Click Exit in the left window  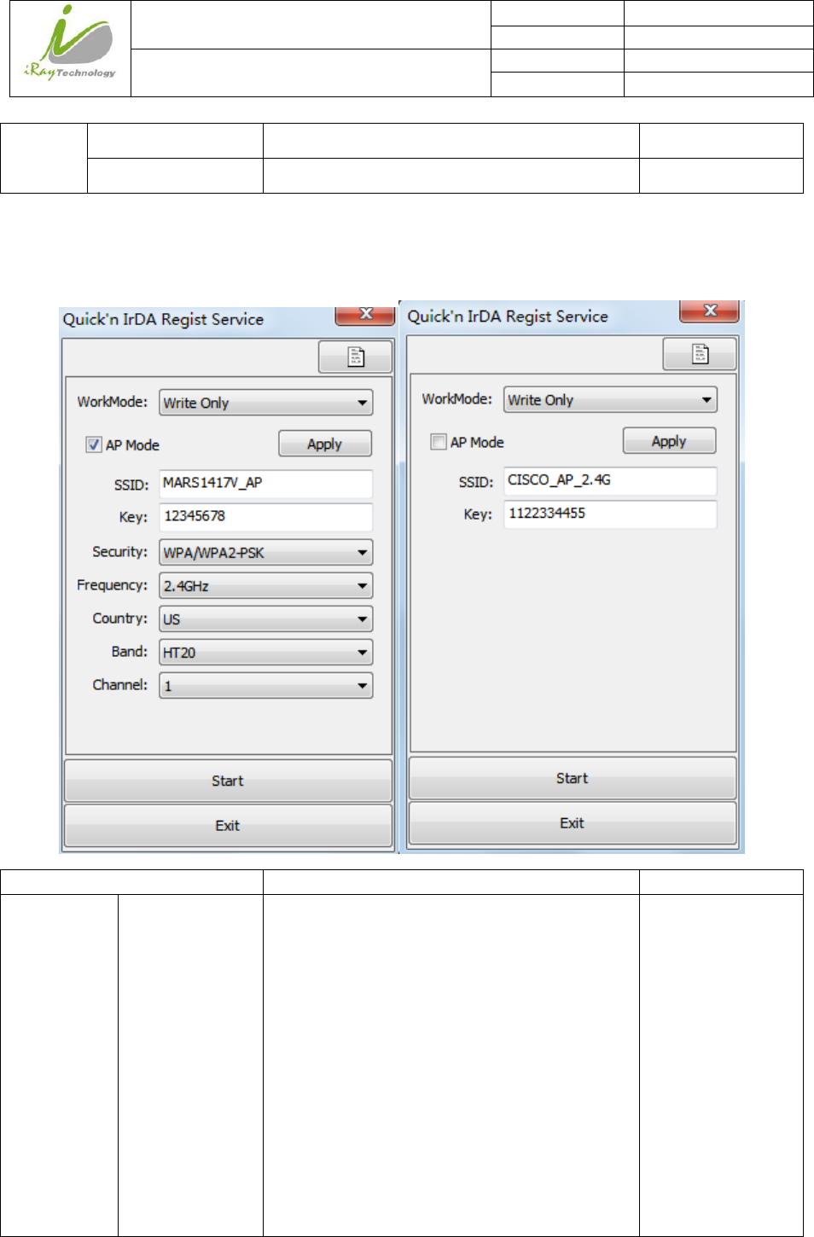pos(228,825)
